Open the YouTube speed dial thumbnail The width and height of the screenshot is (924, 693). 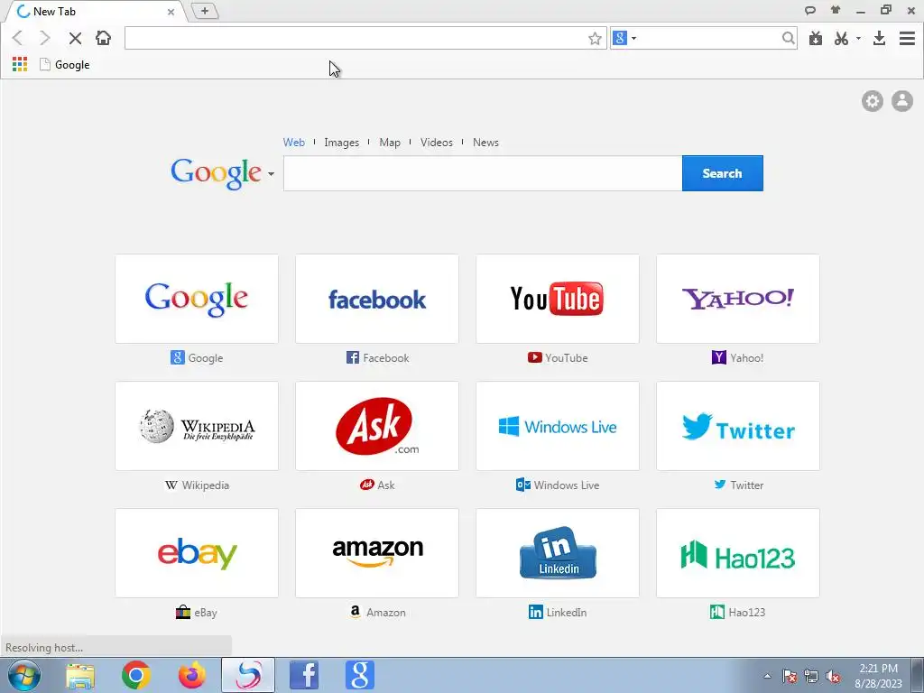point(558,299)
